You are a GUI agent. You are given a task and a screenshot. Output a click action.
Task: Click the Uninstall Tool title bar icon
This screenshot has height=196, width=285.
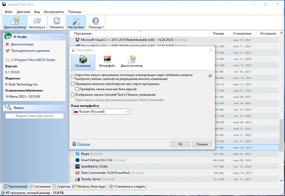pyautogui.click(x=4, y=4)
